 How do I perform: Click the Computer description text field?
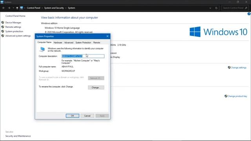[x=83, y=56]
